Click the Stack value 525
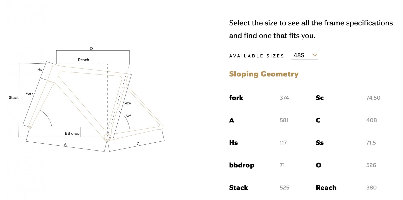 tap(284, 188)
